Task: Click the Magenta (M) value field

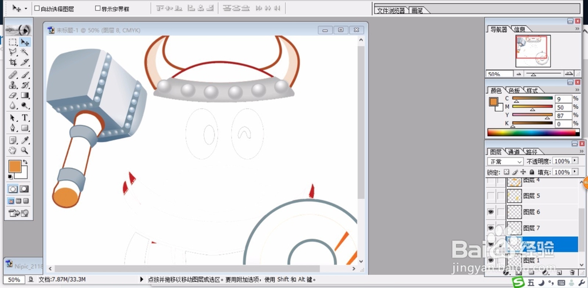Action: (x=564, y=107)
